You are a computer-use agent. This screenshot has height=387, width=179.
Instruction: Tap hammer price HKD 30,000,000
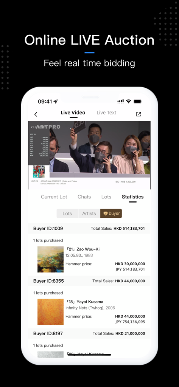pyautogui.click(x=130, y=264)
